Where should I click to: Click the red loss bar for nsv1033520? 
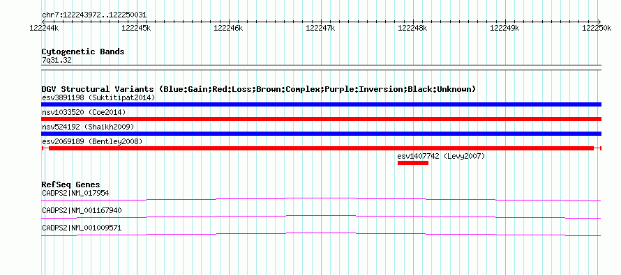tap(321, 119)
